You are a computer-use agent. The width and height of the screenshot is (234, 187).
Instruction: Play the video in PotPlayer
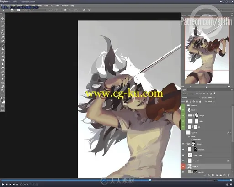(x=3, y=184)
